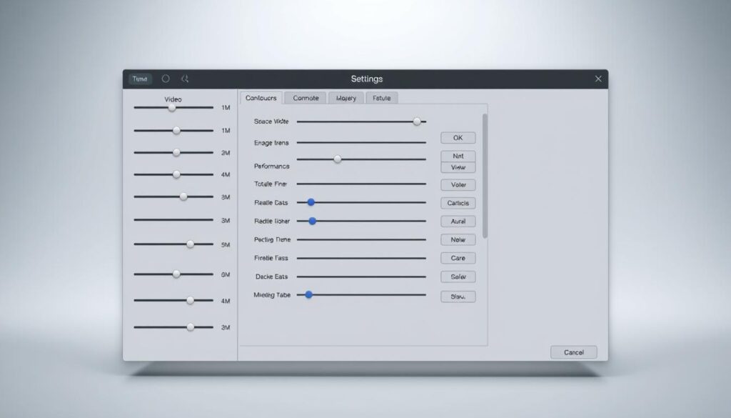Viewport: 731px width, 418px height.
Task: Click the blue Realle Cats slider knob
Action: pyautogui.click(x=311, y=202)
